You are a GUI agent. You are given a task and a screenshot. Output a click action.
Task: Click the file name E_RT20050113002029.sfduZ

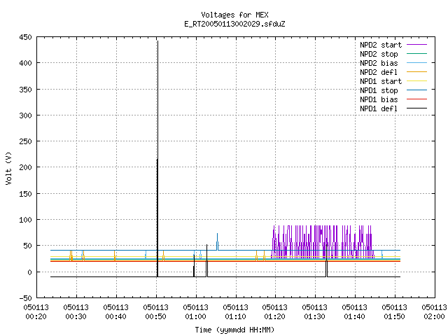[x=234, y=24]
